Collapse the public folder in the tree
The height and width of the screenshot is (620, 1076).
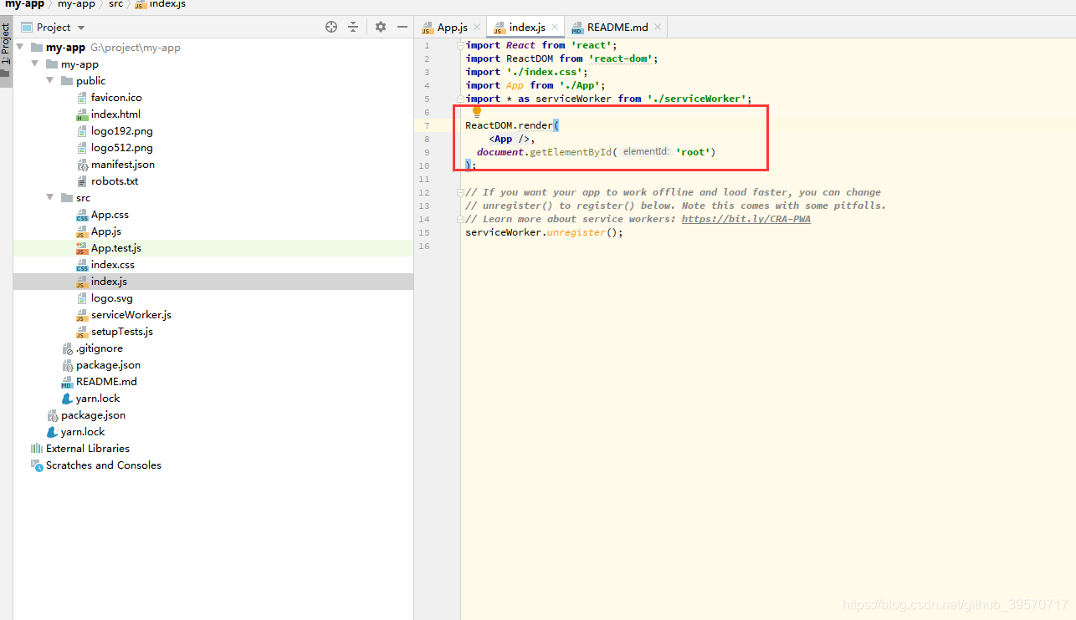pyautogui.click(x=49, y=80)
